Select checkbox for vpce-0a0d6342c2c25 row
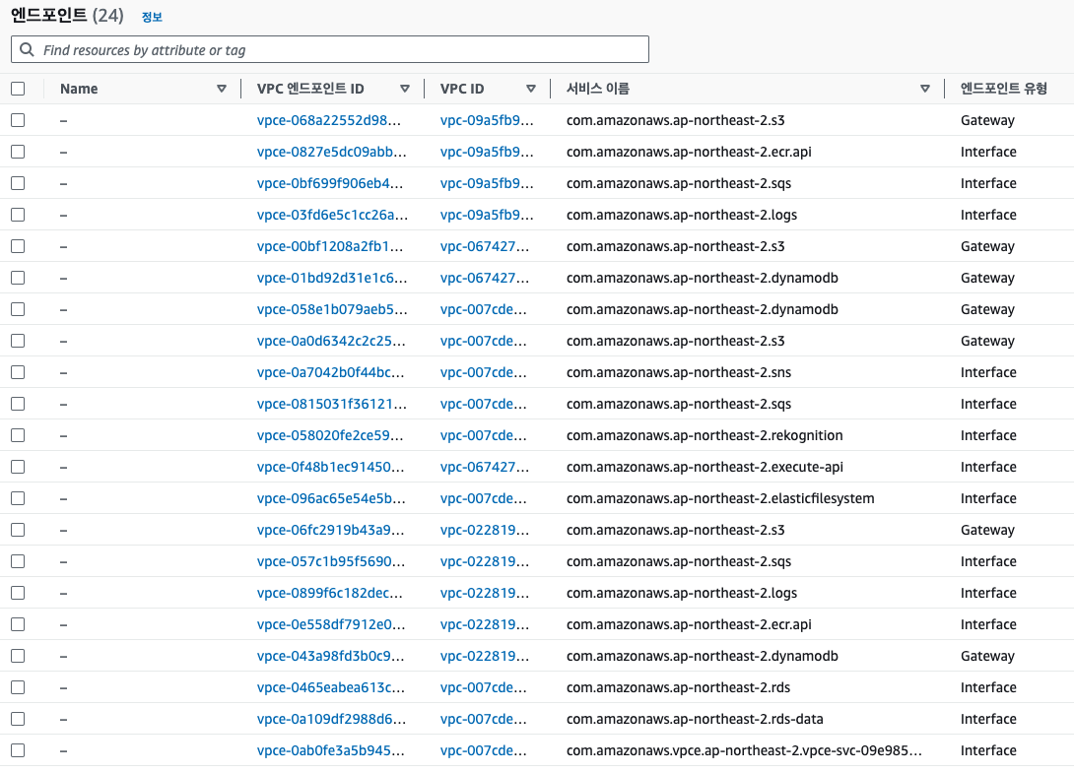 18,341
